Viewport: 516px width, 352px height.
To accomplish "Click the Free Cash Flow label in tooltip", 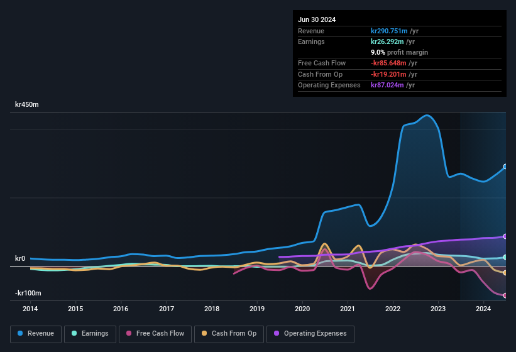I will (322, 63).
